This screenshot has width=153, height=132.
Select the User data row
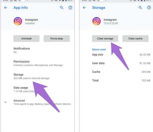coord(121,63)
